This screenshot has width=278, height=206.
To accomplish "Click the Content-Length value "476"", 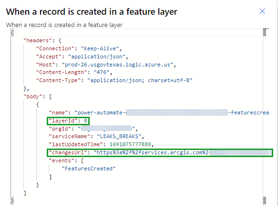I will [x=102, y=72].
